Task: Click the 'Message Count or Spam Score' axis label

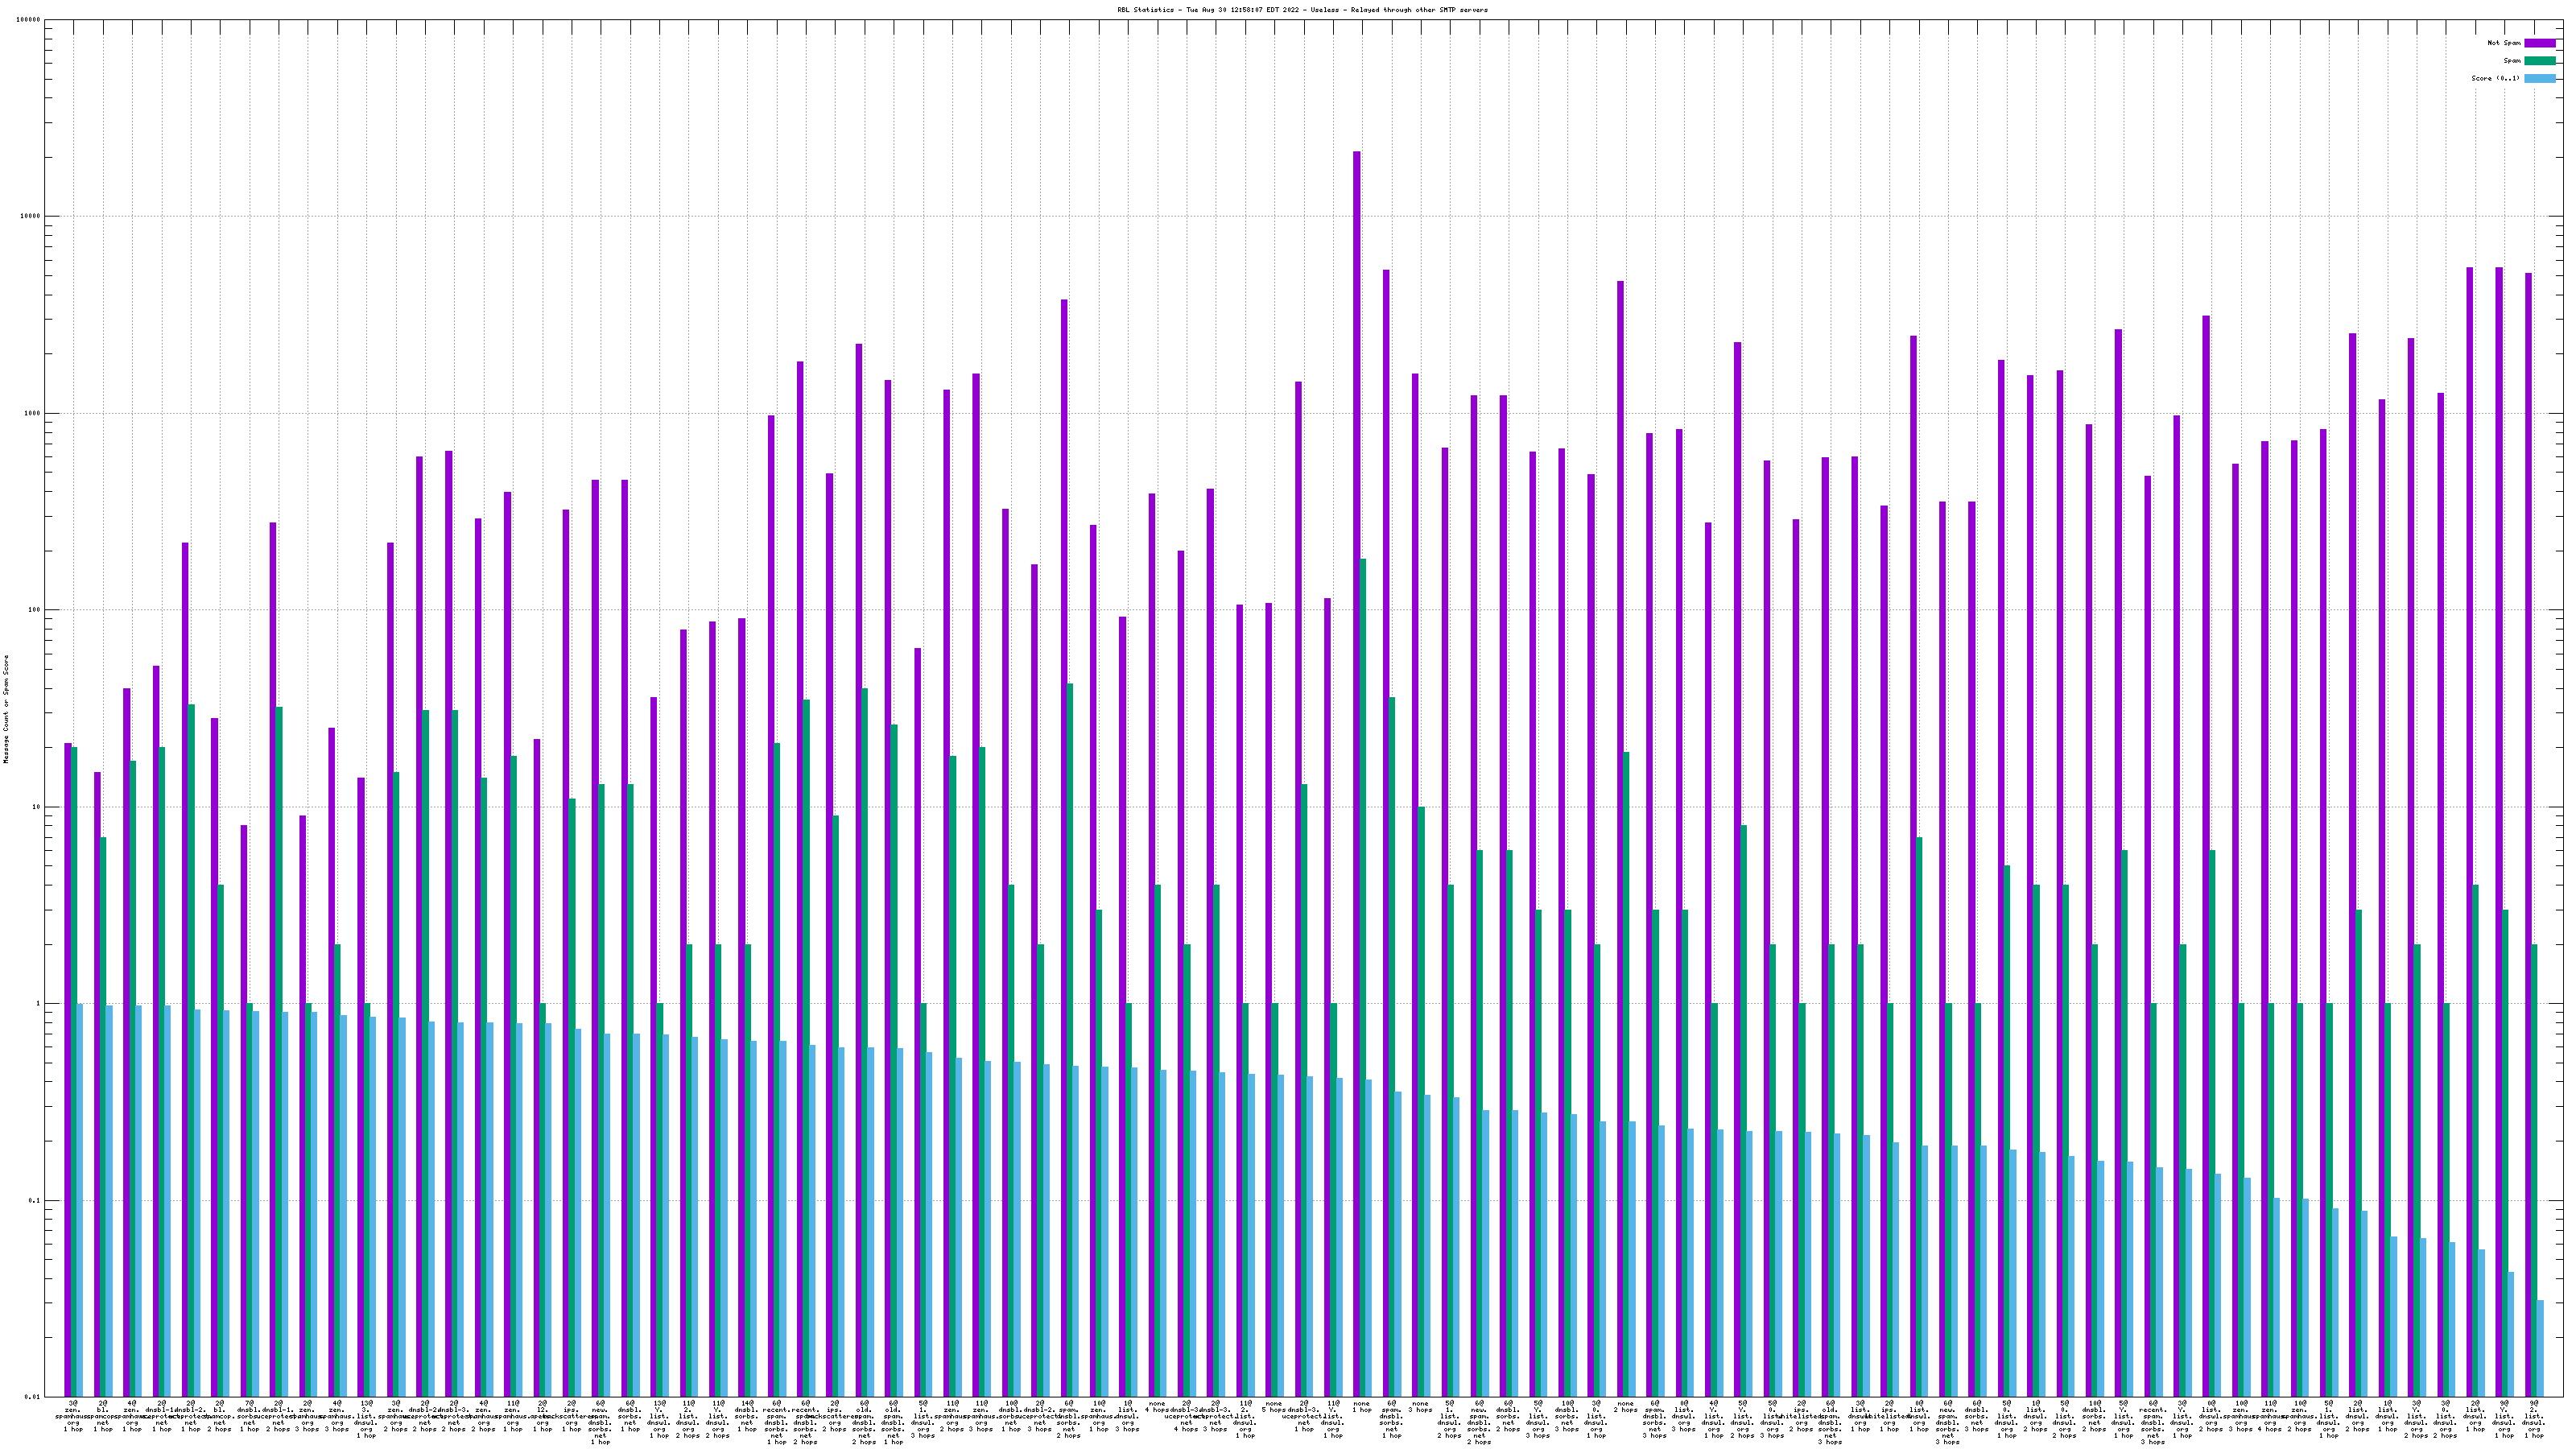Action: tap(6, 709)
